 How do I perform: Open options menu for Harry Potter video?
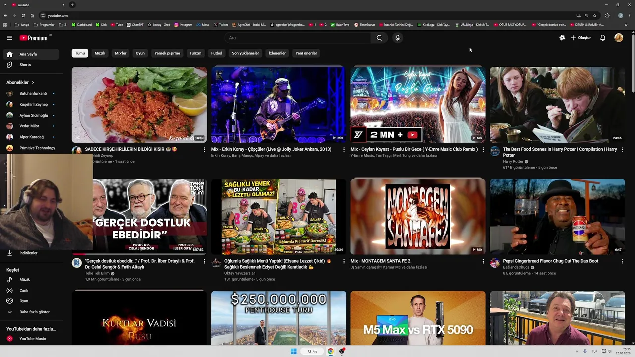tap(623, 149)
